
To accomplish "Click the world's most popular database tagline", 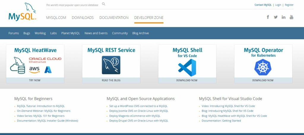I will pos(72,5).
